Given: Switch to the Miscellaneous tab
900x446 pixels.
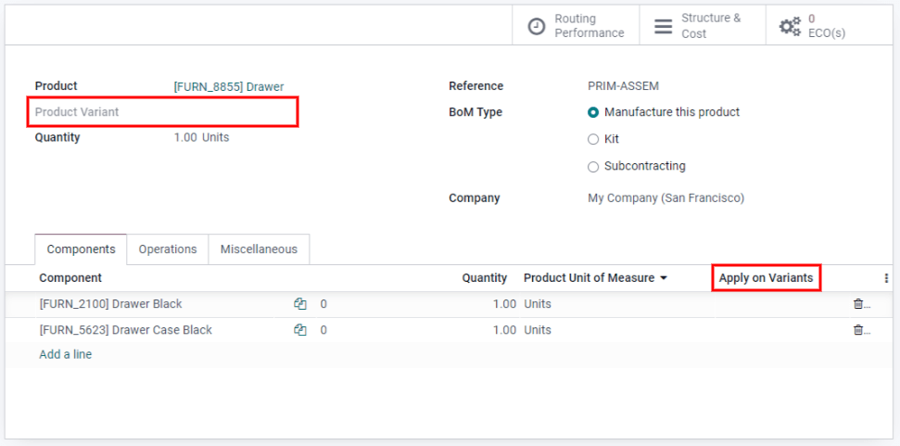Looking at the screenshot, I should click(259, 249).
